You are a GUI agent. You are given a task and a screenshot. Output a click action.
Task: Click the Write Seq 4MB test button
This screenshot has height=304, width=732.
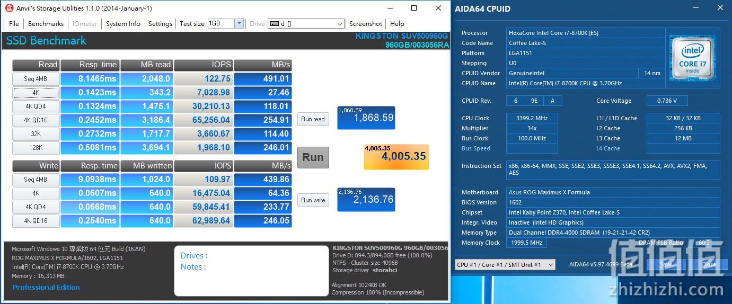click(x=36, y=180)
